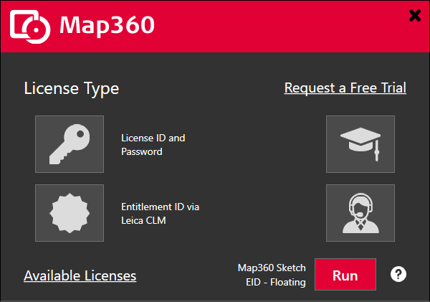Click the Map360 title text
Screen dimensions: 430x302
(x=107, y=26)
